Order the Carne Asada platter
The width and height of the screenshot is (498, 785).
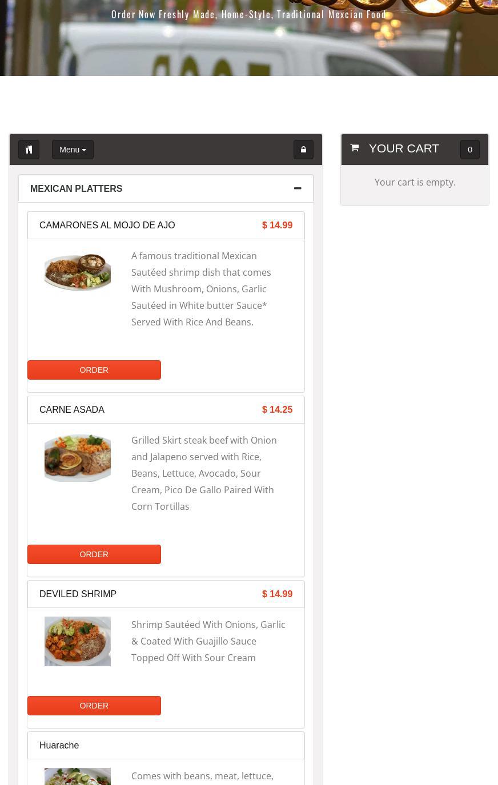[x=94, y=554]
